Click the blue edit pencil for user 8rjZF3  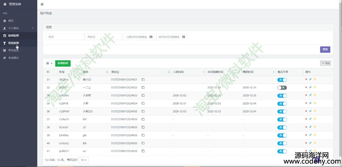click(x=310, y=87)
